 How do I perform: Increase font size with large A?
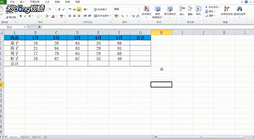[x=59, y=9]
